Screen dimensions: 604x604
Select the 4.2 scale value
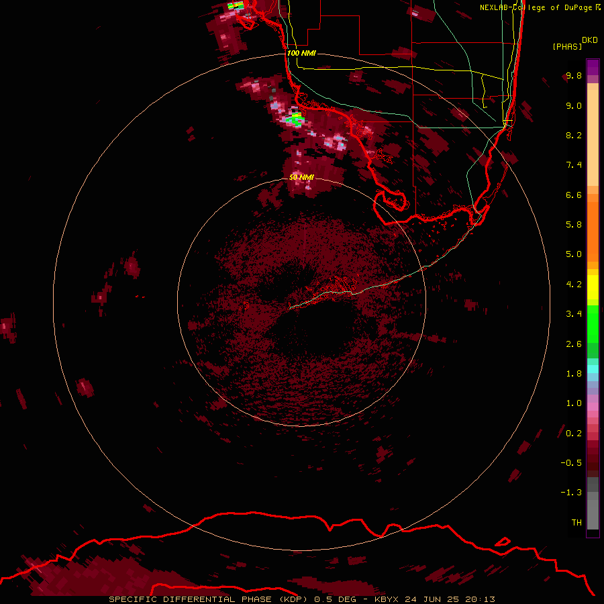point(574,285)
